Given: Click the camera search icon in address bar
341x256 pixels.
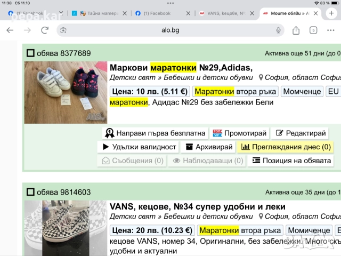Looking at the screenshot, I should point(63,30).
